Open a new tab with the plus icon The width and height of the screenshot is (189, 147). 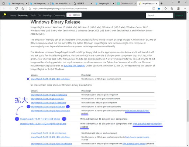161,4
